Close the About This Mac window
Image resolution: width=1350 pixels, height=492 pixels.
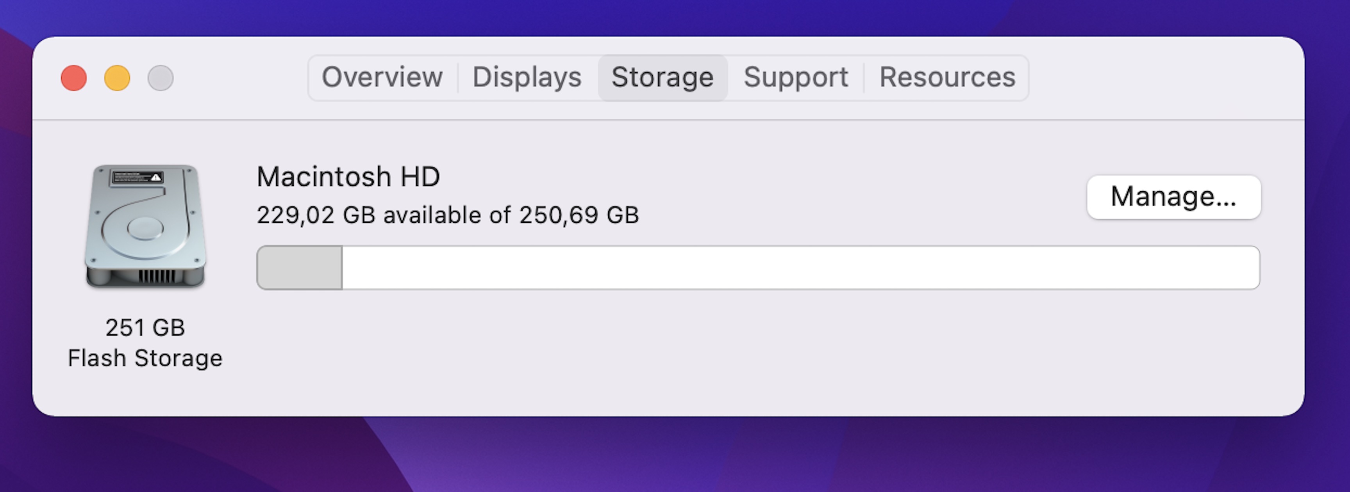coord(74,78)
